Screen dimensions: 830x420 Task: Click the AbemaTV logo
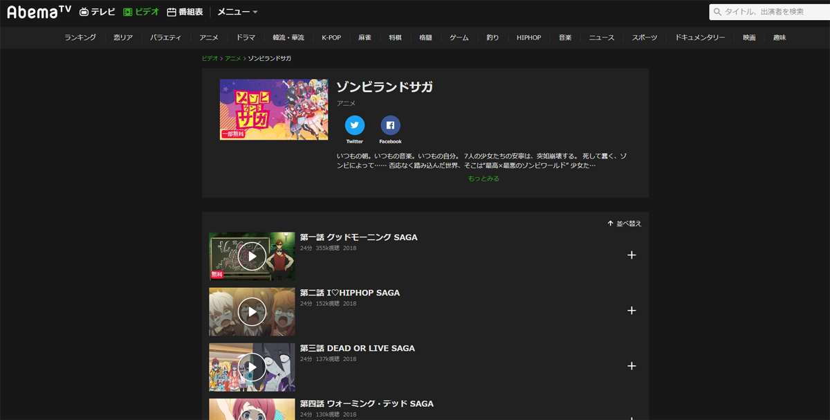point(39,11)
